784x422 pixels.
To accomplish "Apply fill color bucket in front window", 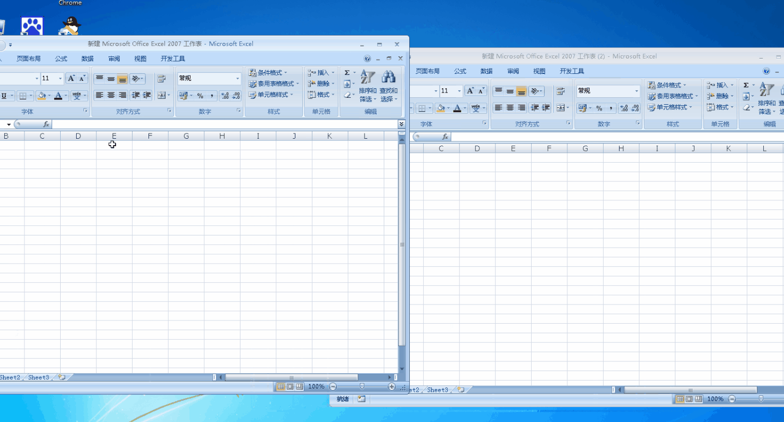I will [42, 96].
